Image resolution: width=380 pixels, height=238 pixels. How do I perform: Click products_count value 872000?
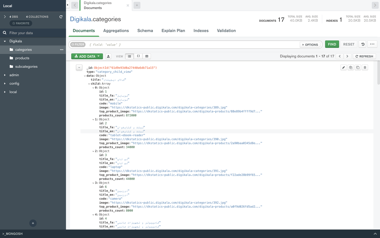[x=131, y=115]
